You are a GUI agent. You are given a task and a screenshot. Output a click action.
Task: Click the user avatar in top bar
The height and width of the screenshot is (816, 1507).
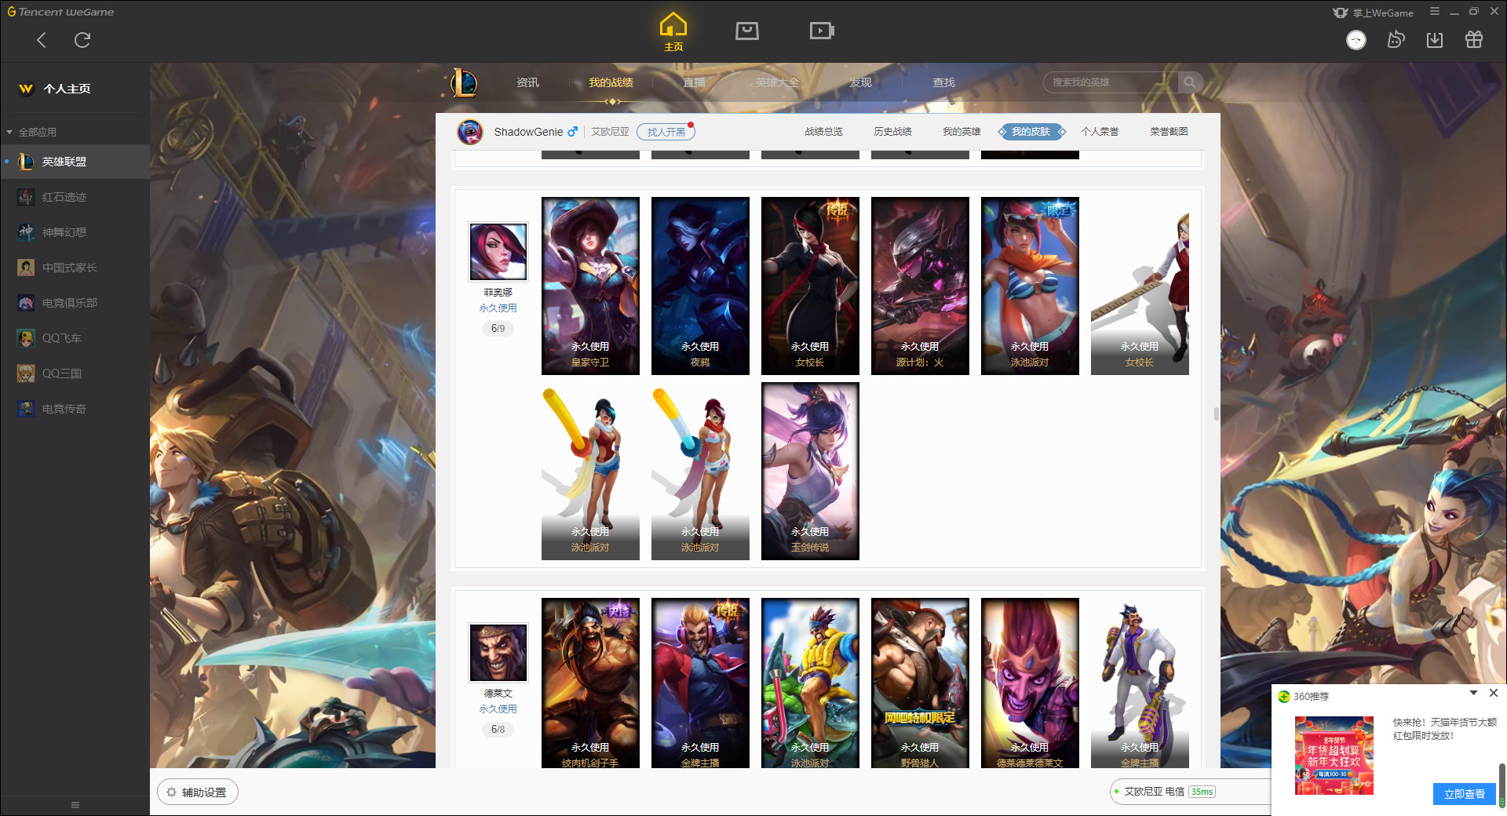[x=1356, y=40]
